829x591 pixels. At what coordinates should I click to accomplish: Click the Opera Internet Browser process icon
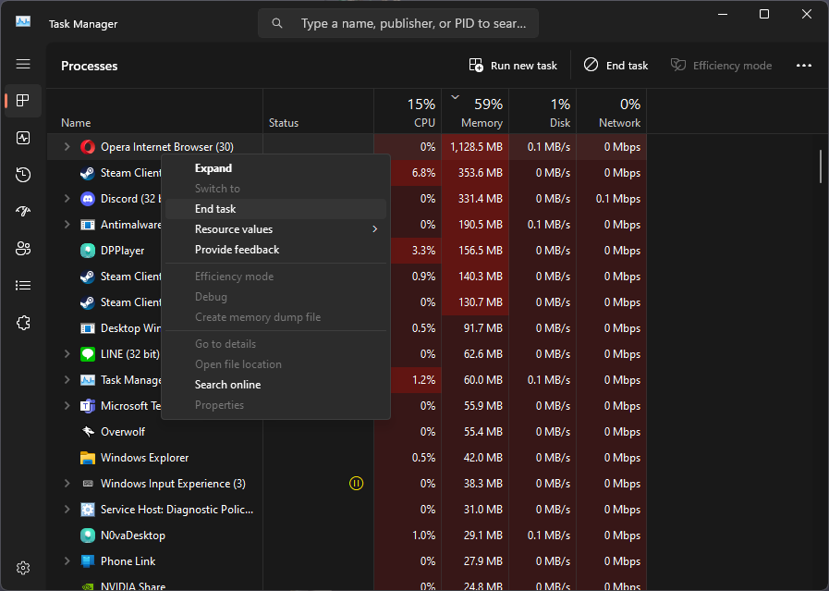(x=87, y=147)
